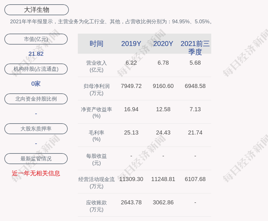Click the 大洋生物 company name pill
268x221 pixels.
37,10
